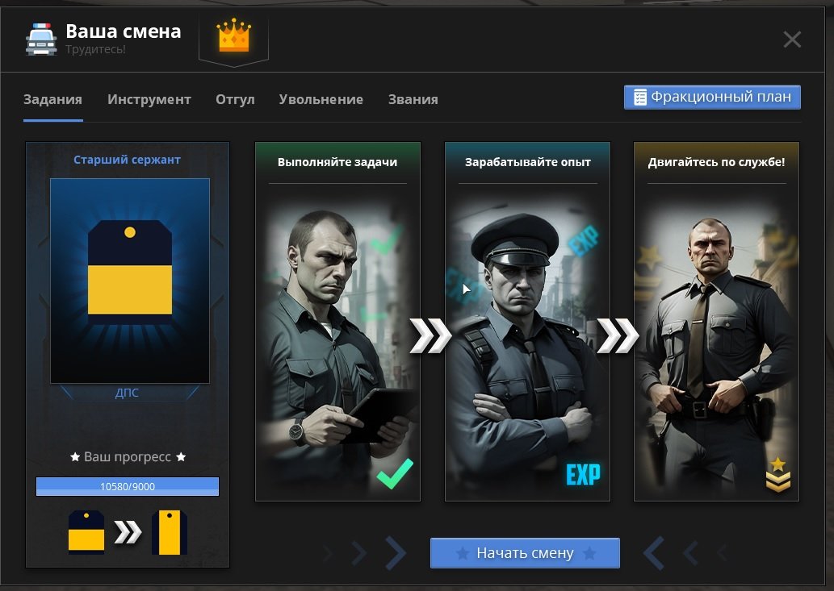Click the gold rank chevrons icon on promotion card
Image resolution: width=834 pixels, height=591 pixels.
[x=778, y=474]
